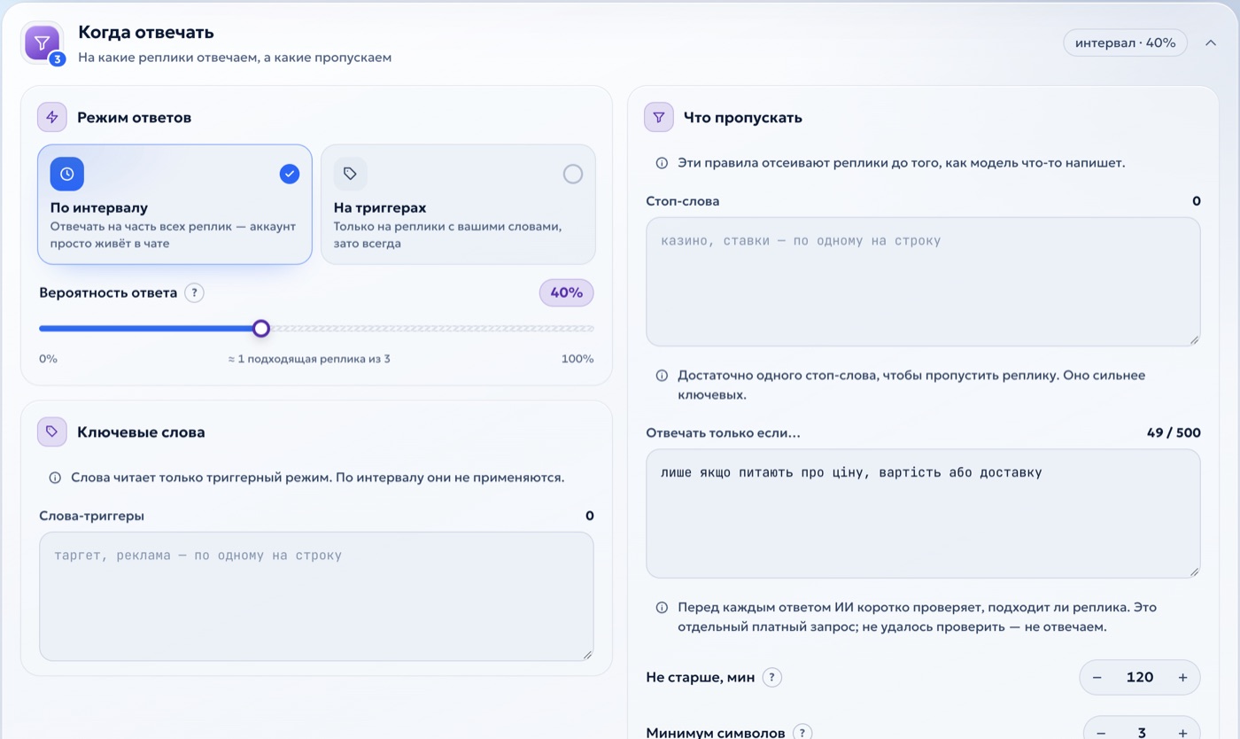Click the tag icon beside Ключевые слова
This screenshot has height=739, width=1240.
52,432
